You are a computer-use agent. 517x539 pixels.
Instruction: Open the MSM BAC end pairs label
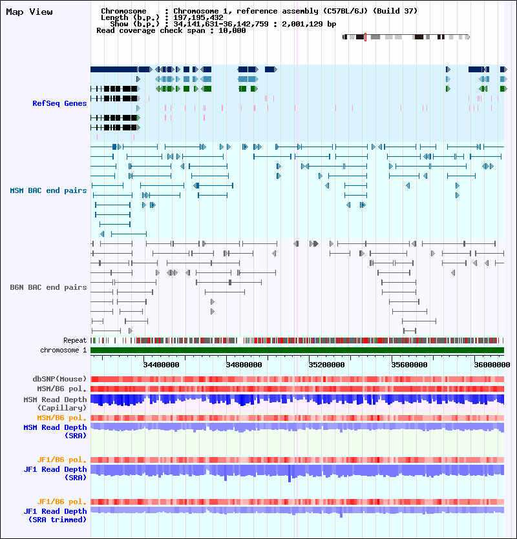coord(48,190)
